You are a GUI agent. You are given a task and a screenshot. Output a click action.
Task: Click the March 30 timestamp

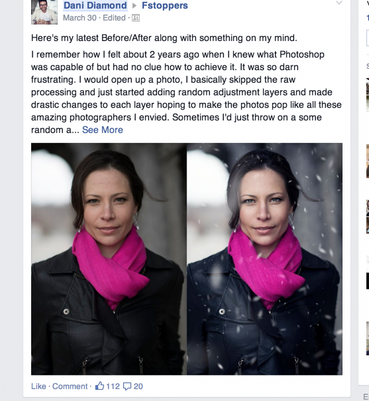coord(80,18)
